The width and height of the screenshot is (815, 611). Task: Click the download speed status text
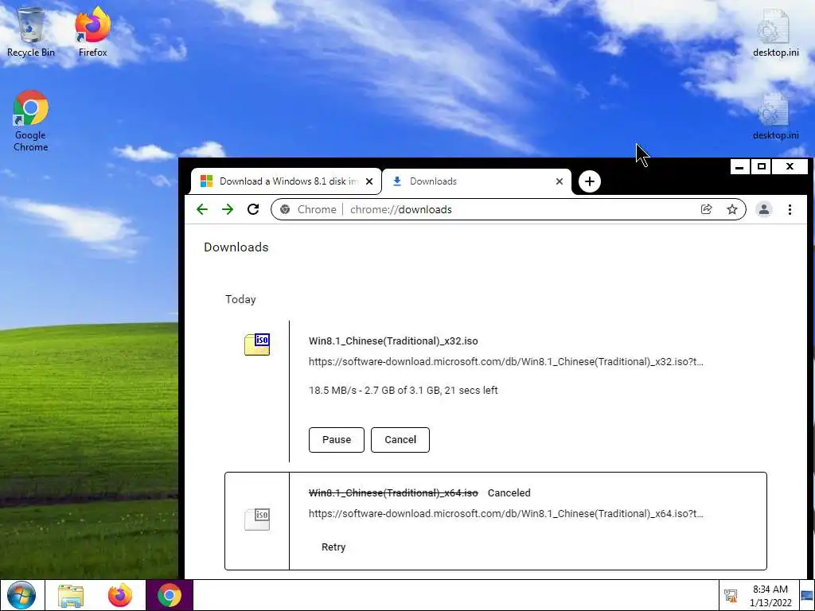(x=404, y=390)
